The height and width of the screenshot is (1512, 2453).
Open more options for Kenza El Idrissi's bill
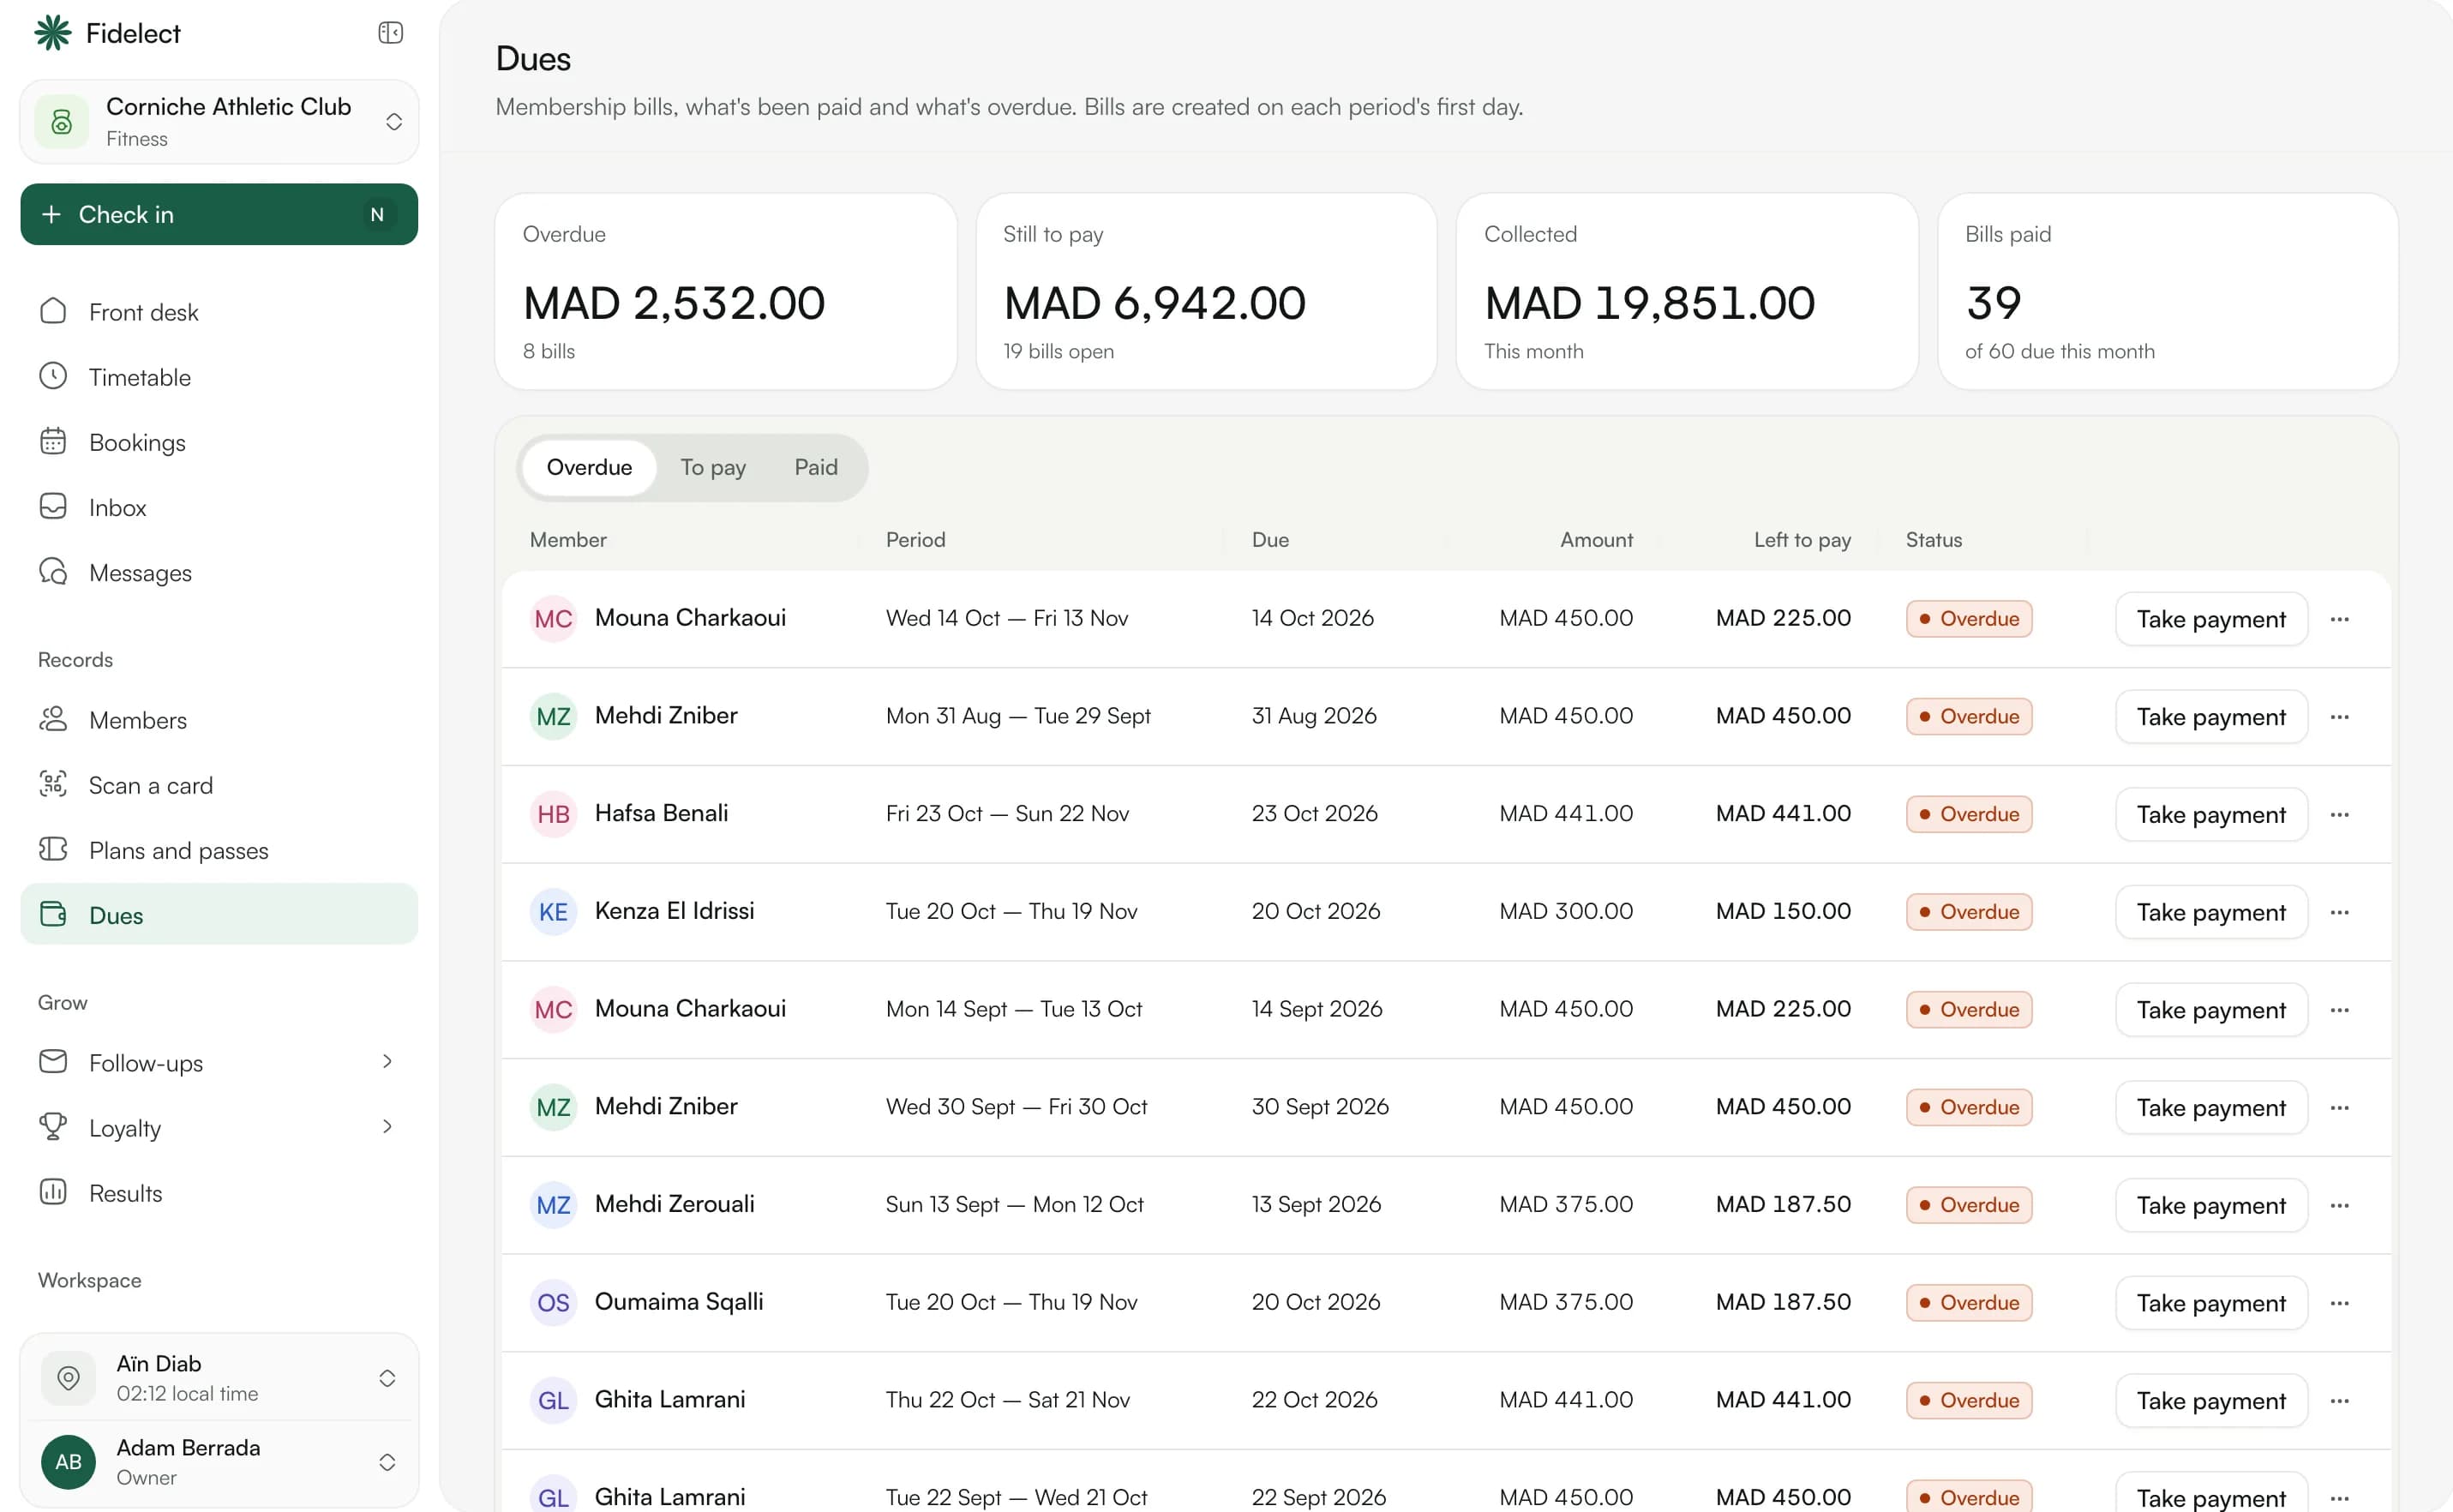click(2339, 912)
